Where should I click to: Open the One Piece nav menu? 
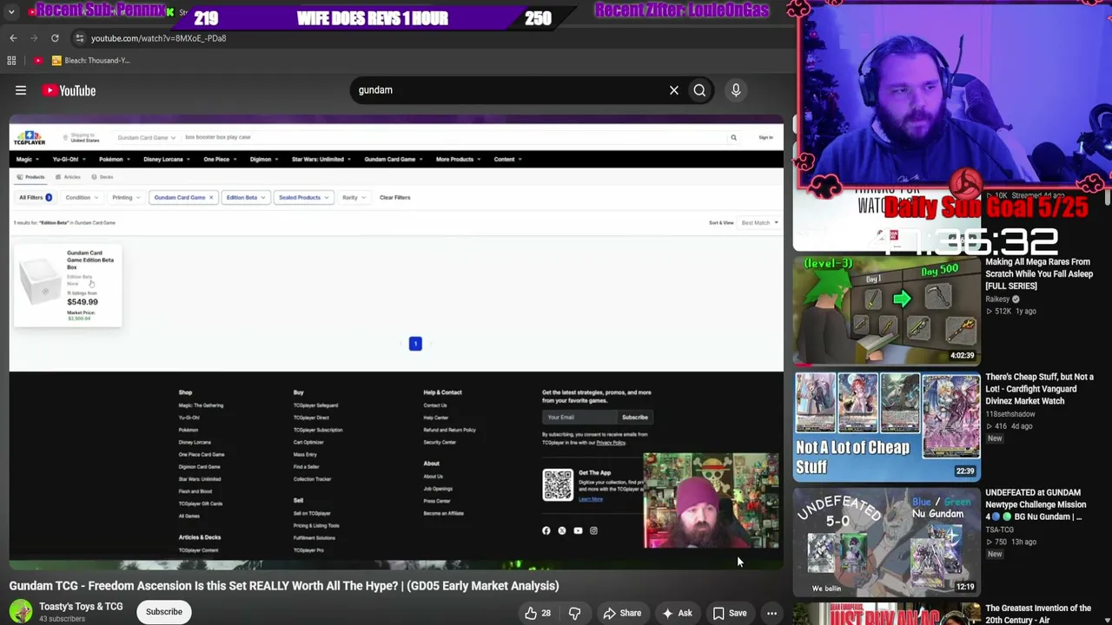pos(220,160)
